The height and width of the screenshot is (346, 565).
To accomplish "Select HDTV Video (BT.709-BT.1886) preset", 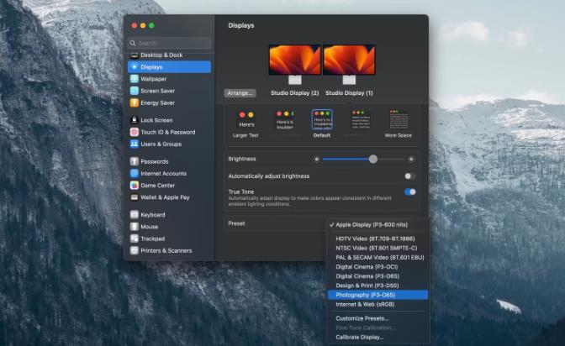I will tap(377, 239).
